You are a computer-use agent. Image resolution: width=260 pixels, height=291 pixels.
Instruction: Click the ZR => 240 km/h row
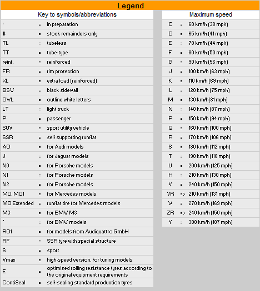(x=211, y=213)
